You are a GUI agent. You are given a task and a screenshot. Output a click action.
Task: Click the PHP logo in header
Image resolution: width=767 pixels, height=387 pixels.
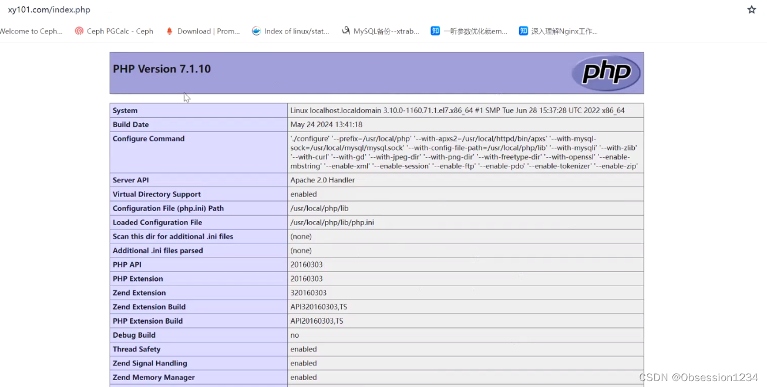[x=606, y=73]
